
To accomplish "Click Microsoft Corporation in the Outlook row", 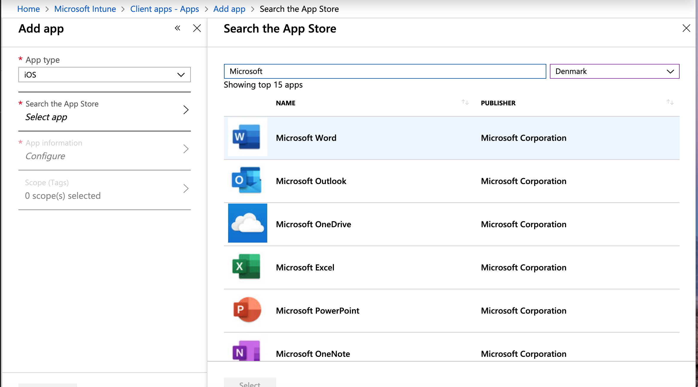I will point(523,181).
